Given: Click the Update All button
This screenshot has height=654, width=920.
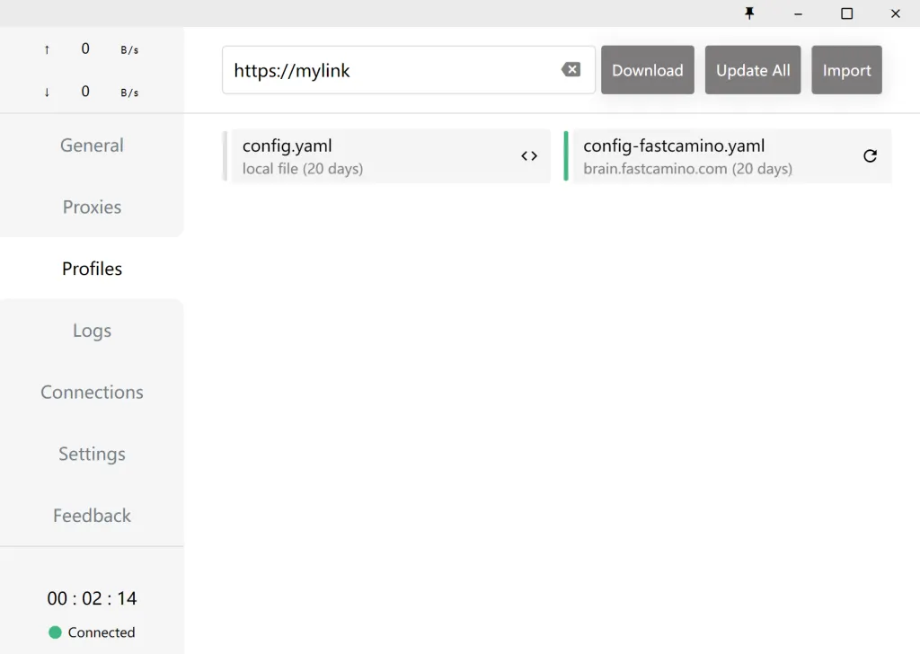Looking at the screenshot, I should pyautogui.click(x=753, y=70).
